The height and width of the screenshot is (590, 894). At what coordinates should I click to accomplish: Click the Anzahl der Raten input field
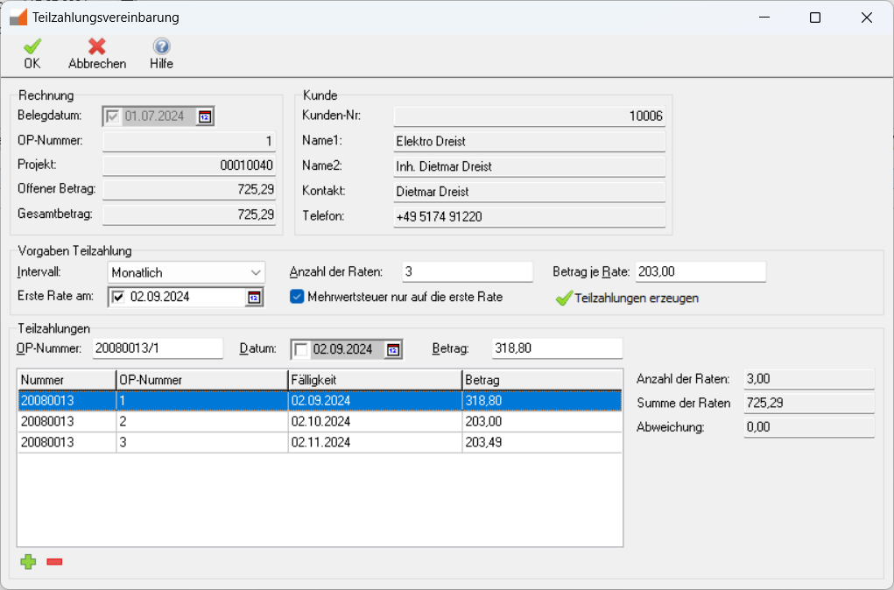tap(467, 272)
